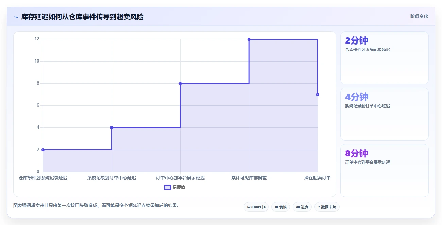The image size is (442, 225).
Task: Click the x-axis label 订单中心到平台展示延迟
Action: (180, 178)
